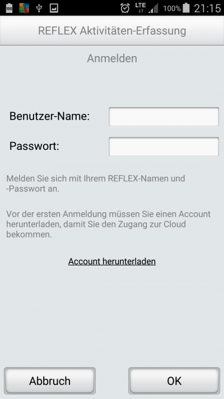Tap the battery 100 icon in status bar
224x399 pixels.
click(x=9, y=8)
